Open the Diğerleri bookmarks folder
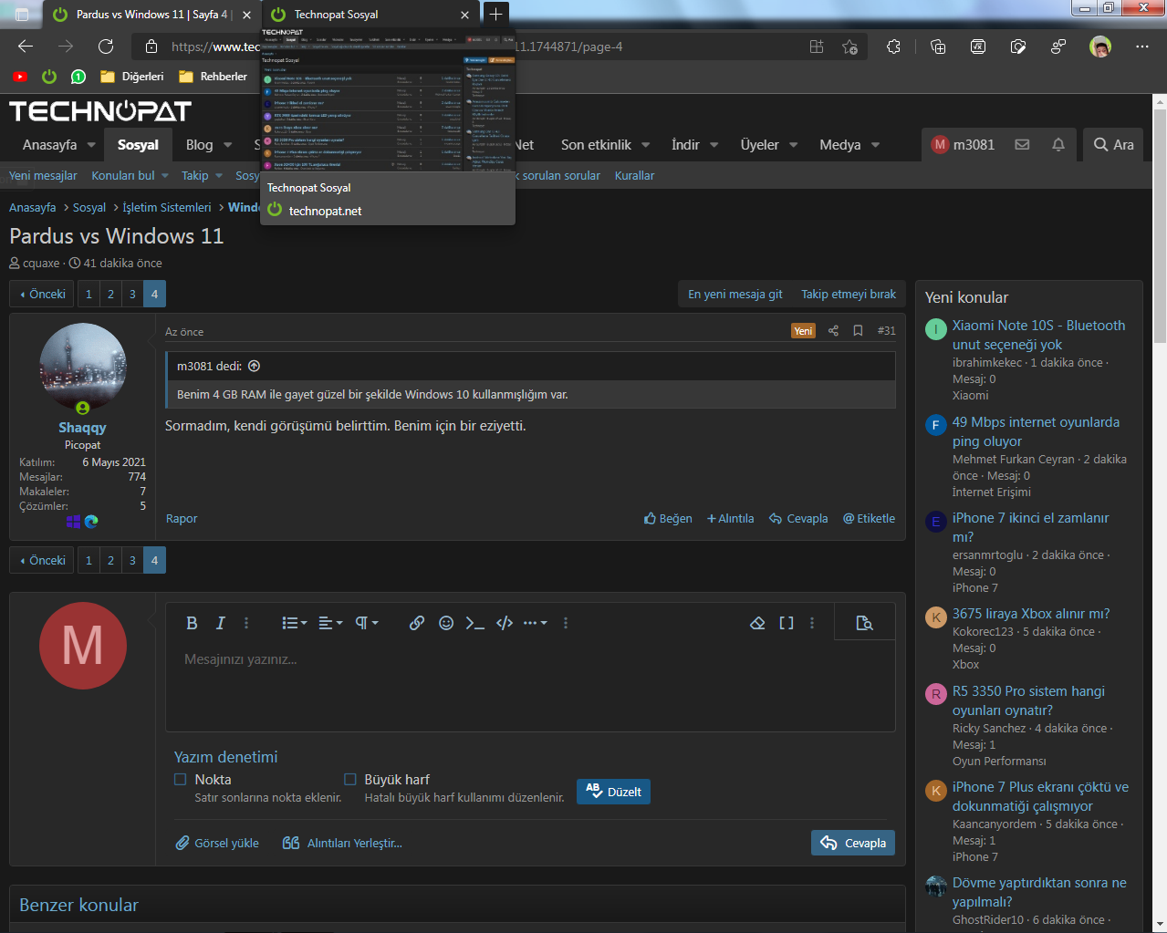The height and width of the screenshot is (933, 1167). point(132,77)
